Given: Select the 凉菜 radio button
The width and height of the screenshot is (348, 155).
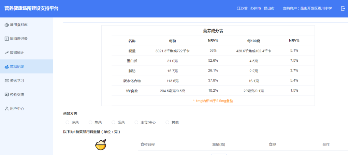Looking at the screenshot, I should tap(67, 122).
